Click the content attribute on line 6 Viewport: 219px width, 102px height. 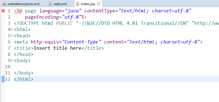(114, 42)
